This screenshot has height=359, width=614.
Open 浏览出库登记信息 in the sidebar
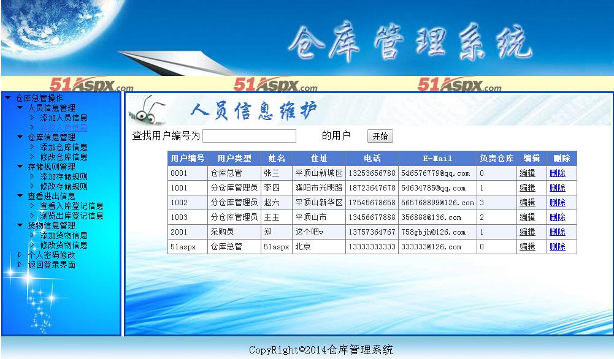pyautogui.click(x=71, y=216)
